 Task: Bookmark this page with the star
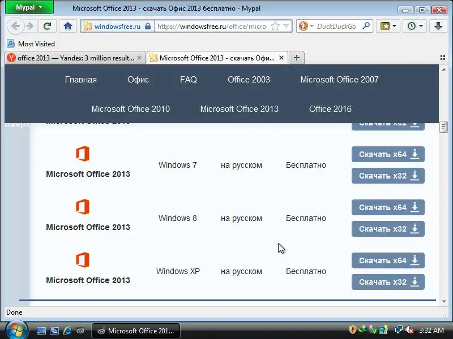(x=275, y=26)
